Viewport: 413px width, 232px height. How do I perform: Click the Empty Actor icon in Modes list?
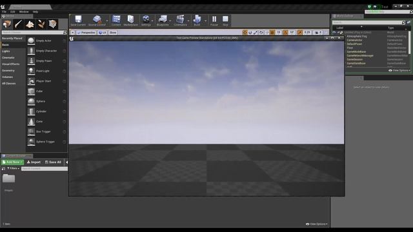pos(31,41)
